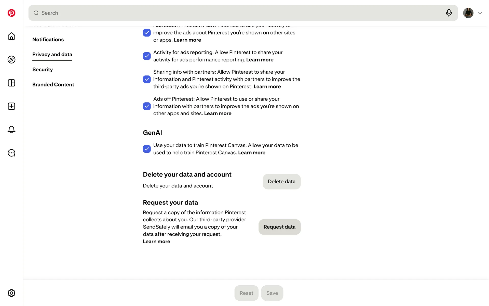Open the boards layout icon
The height and width of the screenshot is (306, 489).
click(x=11, y=83)
